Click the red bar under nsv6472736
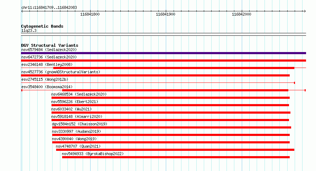Screen dimensions: 316x171 [163, 61]
